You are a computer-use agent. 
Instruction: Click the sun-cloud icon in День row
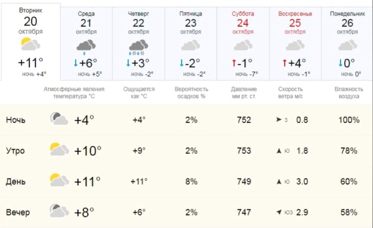tap(59, 181)
